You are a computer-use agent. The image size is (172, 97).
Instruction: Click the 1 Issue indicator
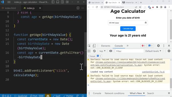[x=95, y=56]
